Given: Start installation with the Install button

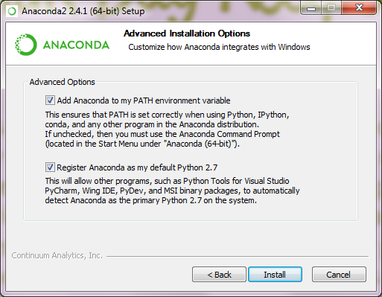Looking at the screenshot, I should pos(275,275).
